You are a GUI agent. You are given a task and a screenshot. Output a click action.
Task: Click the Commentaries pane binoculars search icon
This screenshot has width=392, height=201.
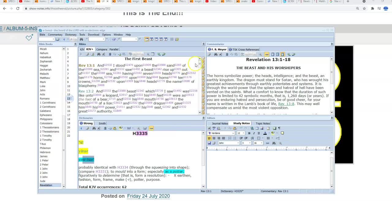(216, 54)
